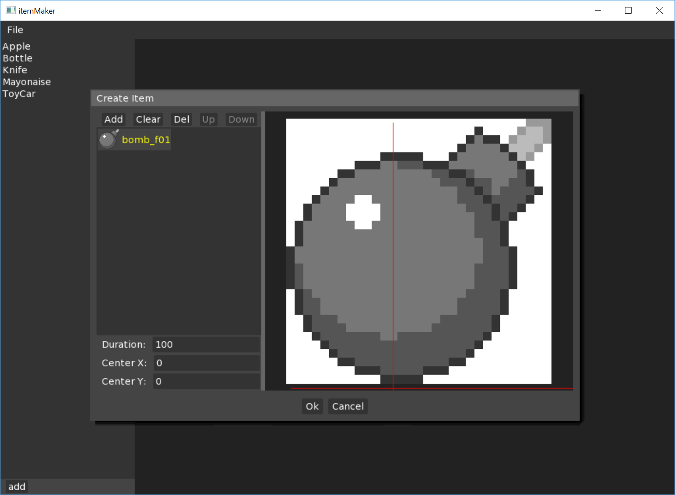Click the bomb sprite preview canvas
This screenshot has width=675, height=495.
click(419, 251)
